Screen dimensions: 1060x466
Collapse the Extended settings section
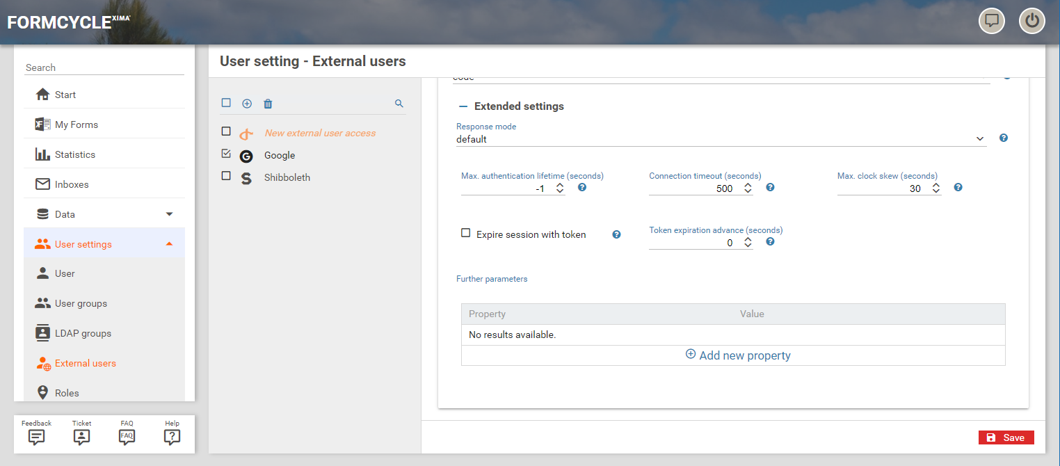463,106
